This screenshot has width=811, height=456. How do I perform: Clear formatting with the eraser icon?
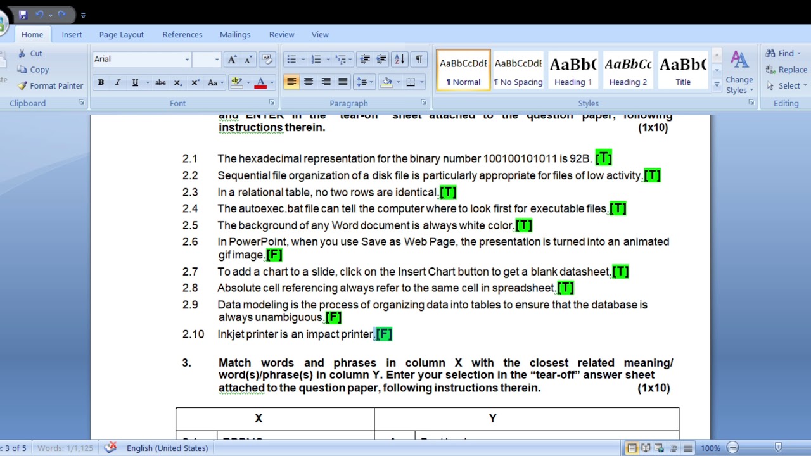pyautogui.click(x=267, y=59)
